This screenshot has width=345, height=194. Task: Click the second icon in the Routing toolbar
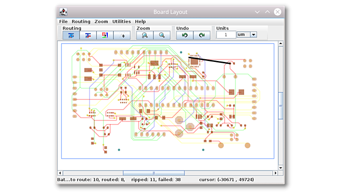coord(88,35)
